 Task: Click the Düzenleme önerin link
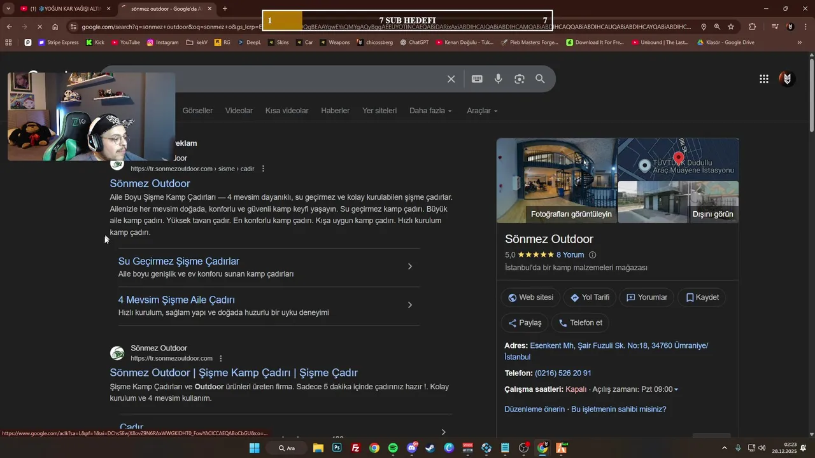[x=534, y=409]
